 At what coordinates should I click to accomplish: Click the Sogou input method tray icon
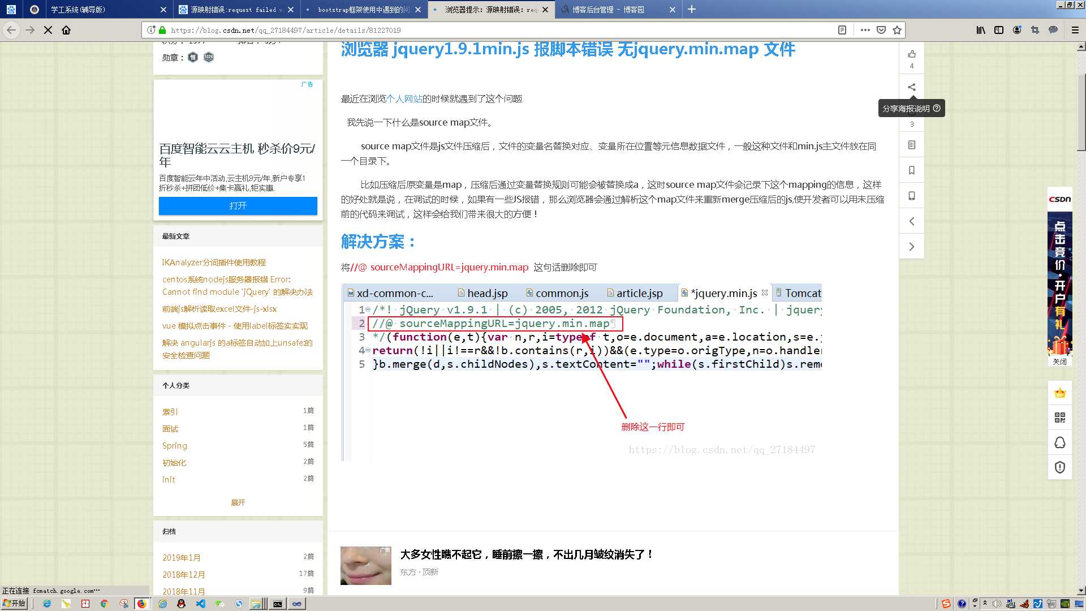[946, 604]
